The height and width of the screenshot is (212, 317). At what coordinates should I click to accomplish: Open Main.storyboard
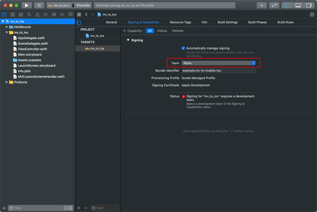point(30,55)
